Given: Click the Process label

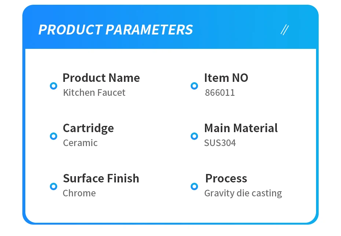Looking at the screenshot, I should [x=226, y=178].
